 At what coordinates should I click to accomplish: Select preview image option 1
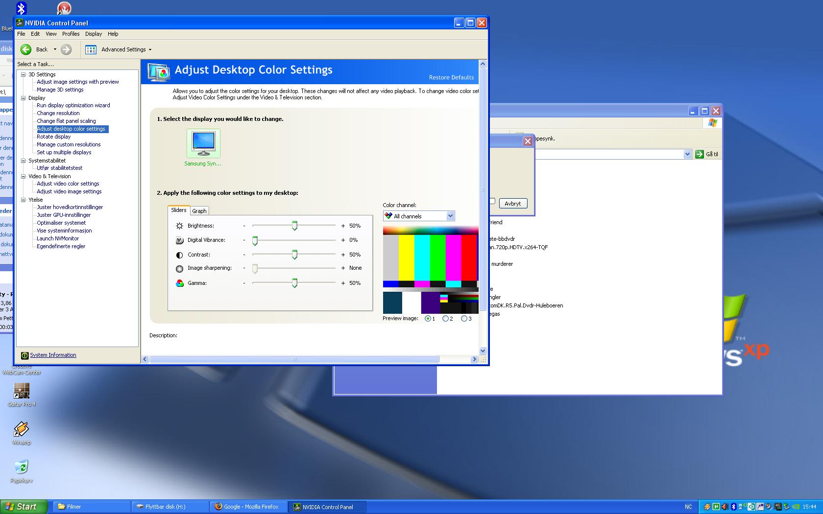(x=428, y=319)
